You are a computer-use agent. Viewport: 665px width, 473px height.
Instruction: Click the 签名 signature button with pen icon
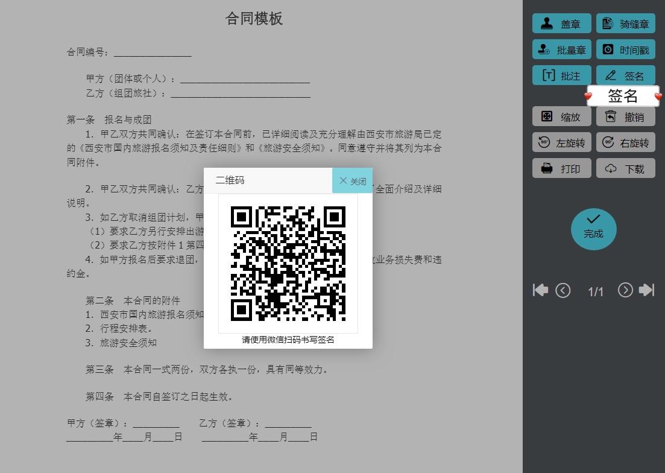(626, 75)
